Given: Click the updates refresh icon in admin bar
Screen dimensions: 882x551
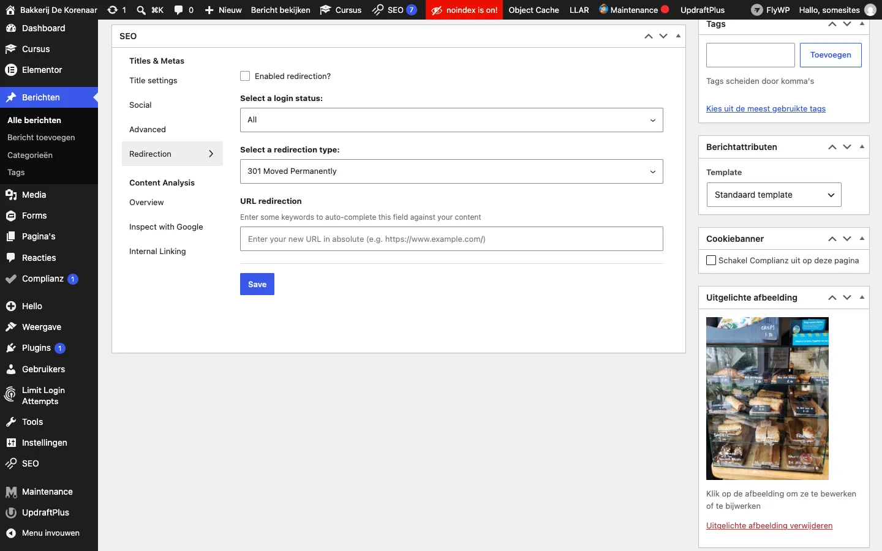Looking at the screenshot, I should [113, 10].
